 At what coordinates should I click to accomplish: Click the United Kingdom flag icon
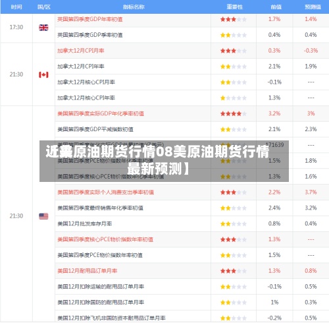43,28
